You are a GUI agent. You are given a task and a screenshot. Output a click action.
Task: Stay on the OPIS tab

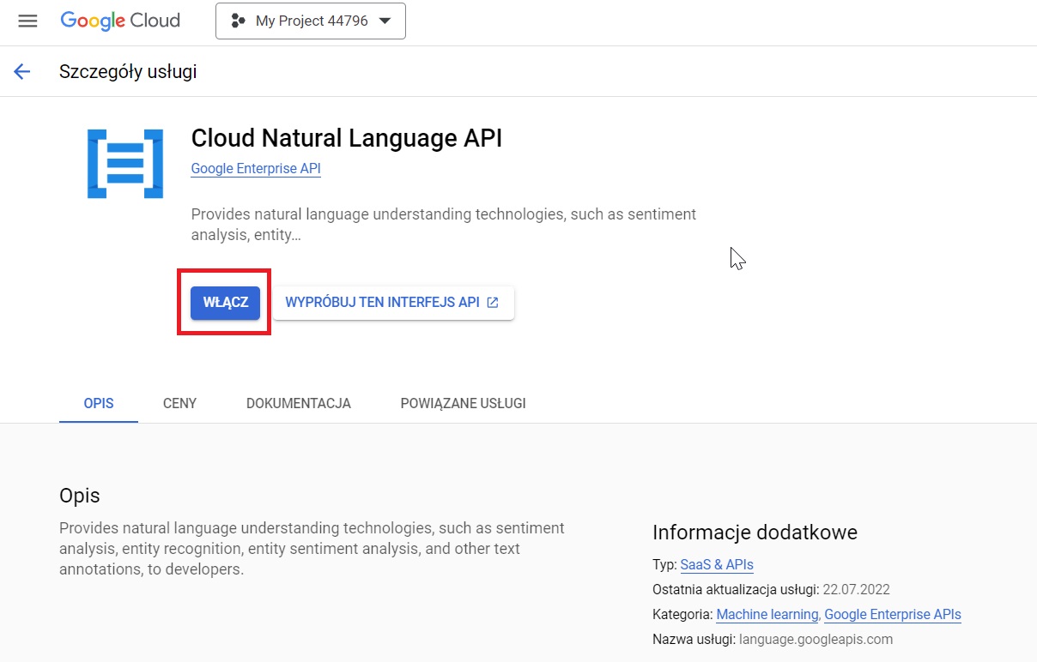[98, 403]
